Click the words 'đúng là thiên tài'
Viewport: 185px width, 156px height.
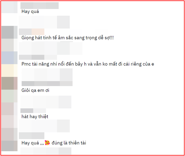[69, 143]
